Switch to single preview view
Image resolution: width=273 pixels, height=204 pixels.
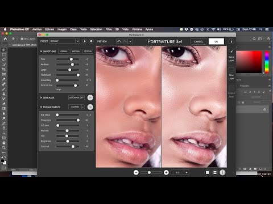pos(208,172)
